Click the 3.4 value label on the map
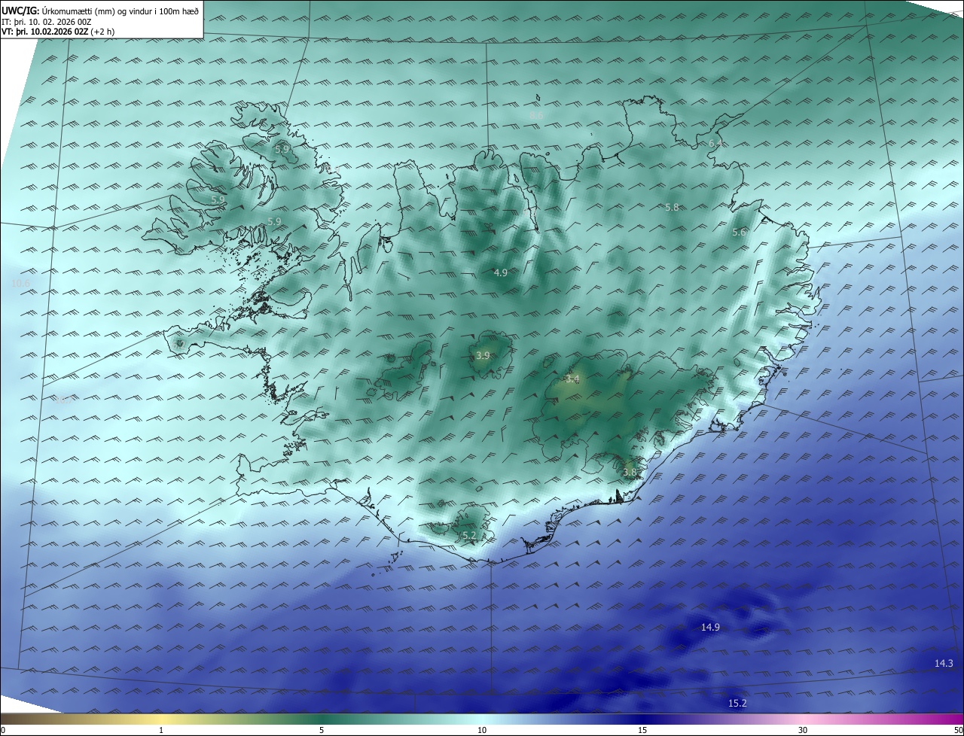 click(x=572, y=379)
